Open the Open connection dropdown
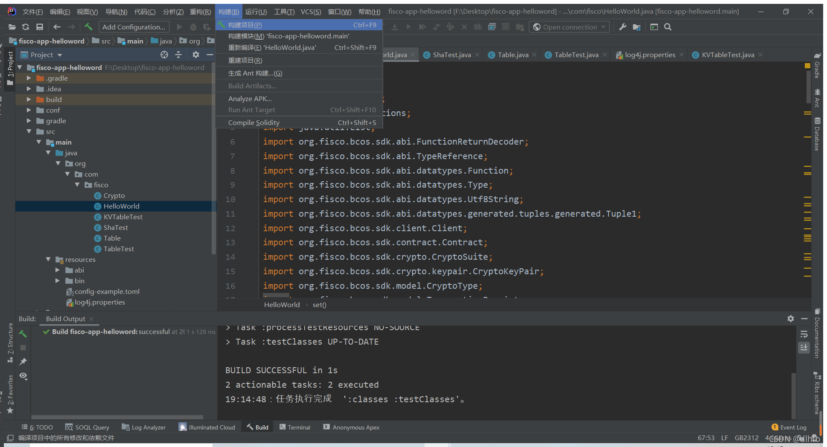Image resolution: width=827 pixels, height=447 pixels. pyautogui.click(x=569, y=27)
